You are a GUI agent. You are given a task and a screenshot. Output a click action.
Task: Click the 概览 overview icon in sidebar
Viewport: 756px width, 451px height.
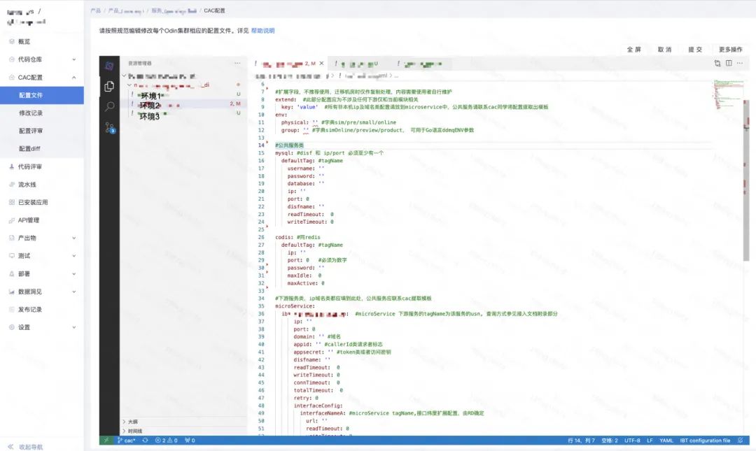point(12,41)
